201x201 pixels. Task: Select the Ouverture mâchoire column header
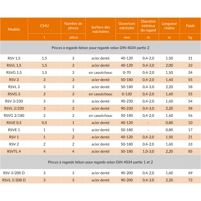point(127,26)
